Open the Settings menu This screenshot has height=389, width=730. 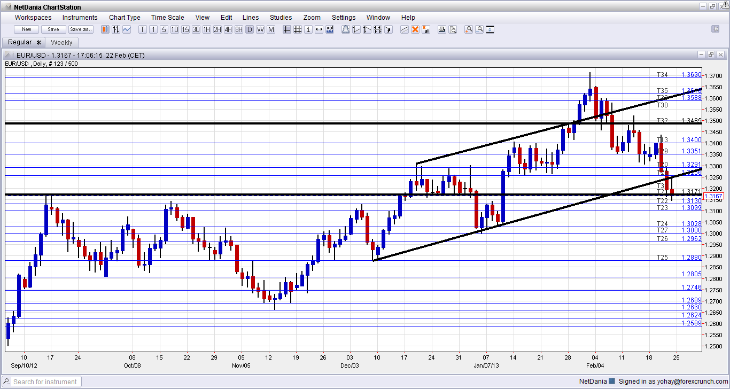(x=344, y=18)
